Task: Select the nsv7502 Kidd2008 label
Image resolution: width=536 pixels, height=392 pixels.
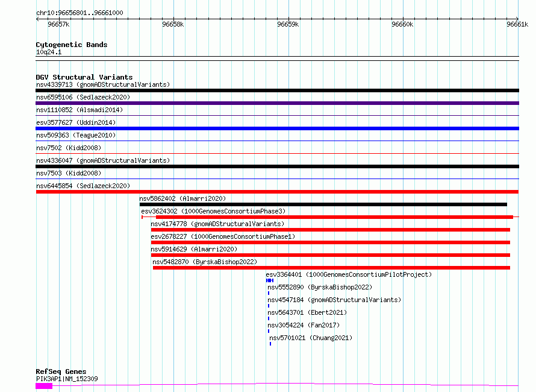Action: pos(69,148)
